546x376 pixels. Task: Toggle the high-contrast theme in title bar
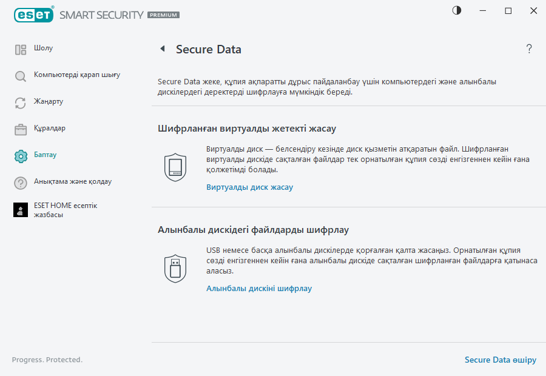tap(456, 10)
